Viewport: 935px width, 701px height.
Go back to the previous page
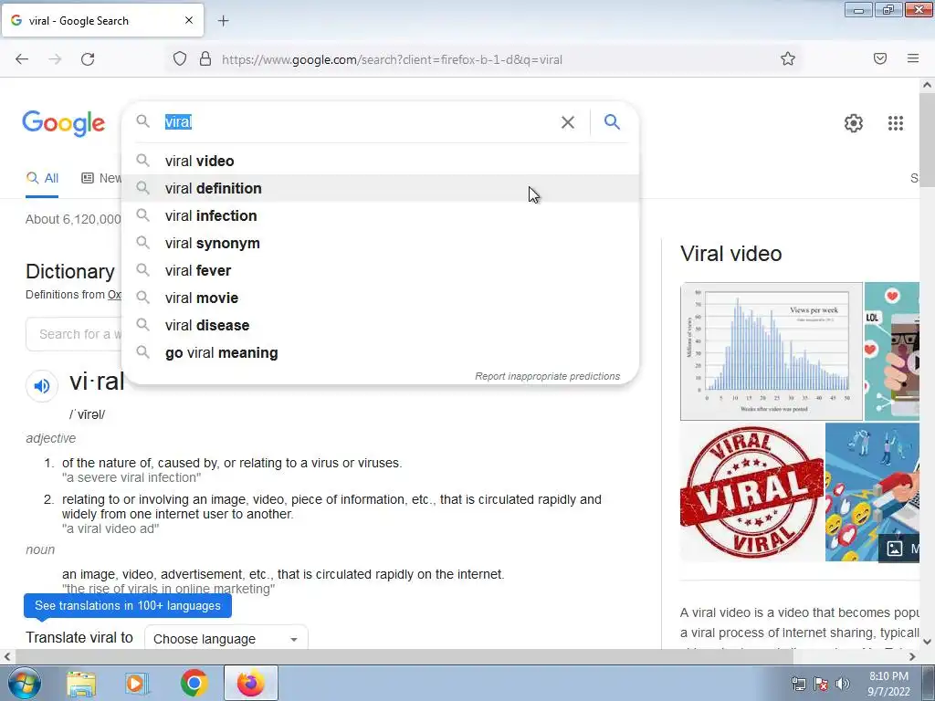22,59
